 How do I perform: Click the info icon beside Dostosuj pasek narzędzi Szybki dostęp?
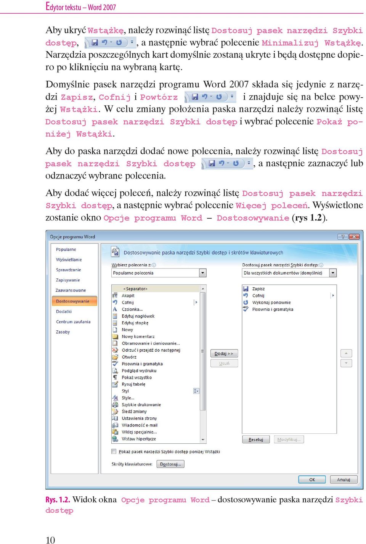click(321, 265)
